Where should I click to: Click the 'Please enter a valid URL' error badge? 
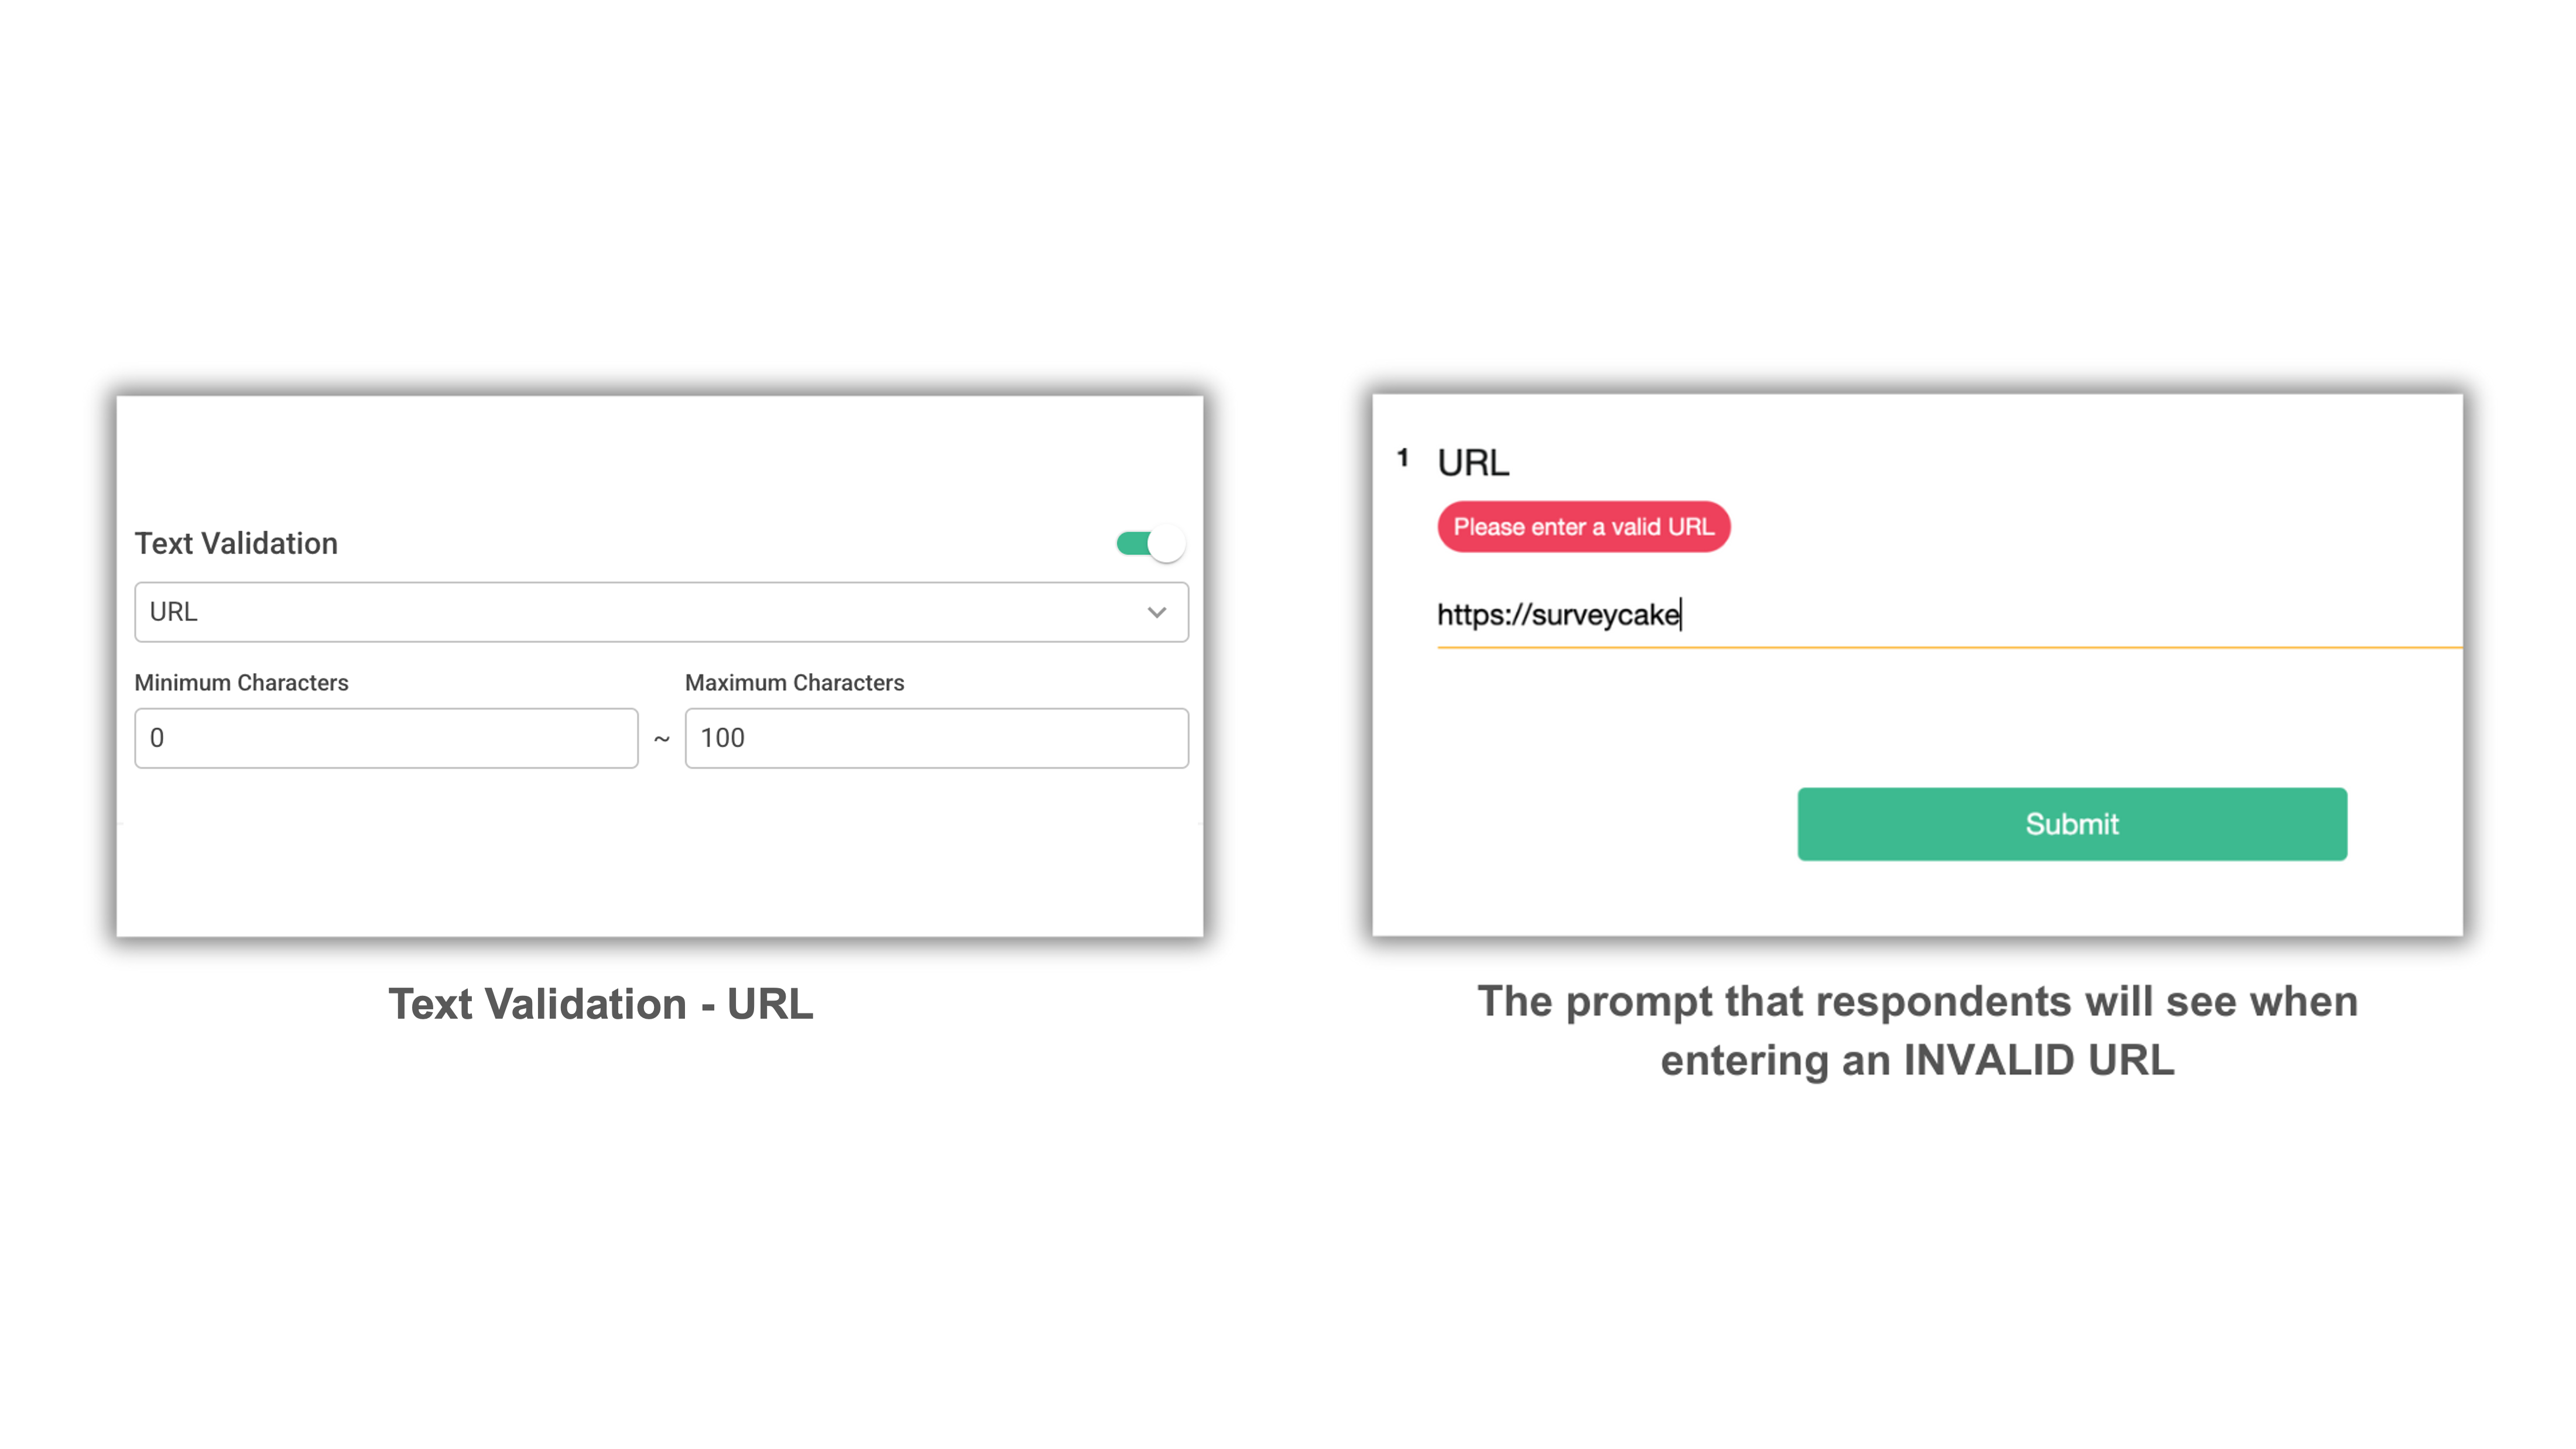click(1584, 527)
